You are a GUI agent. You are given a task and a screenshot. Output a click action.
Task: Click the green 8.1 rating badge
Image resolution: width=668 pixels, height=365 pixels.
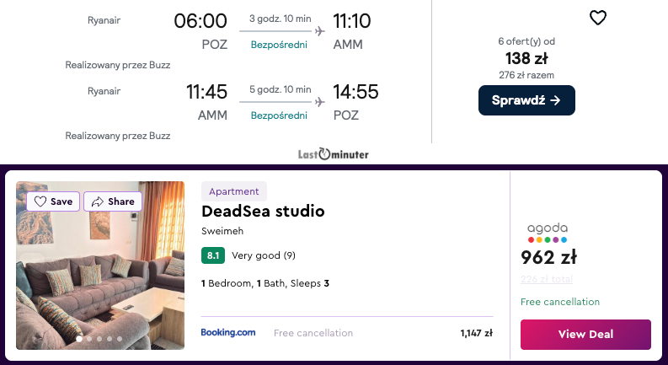[x=213, y=255]
